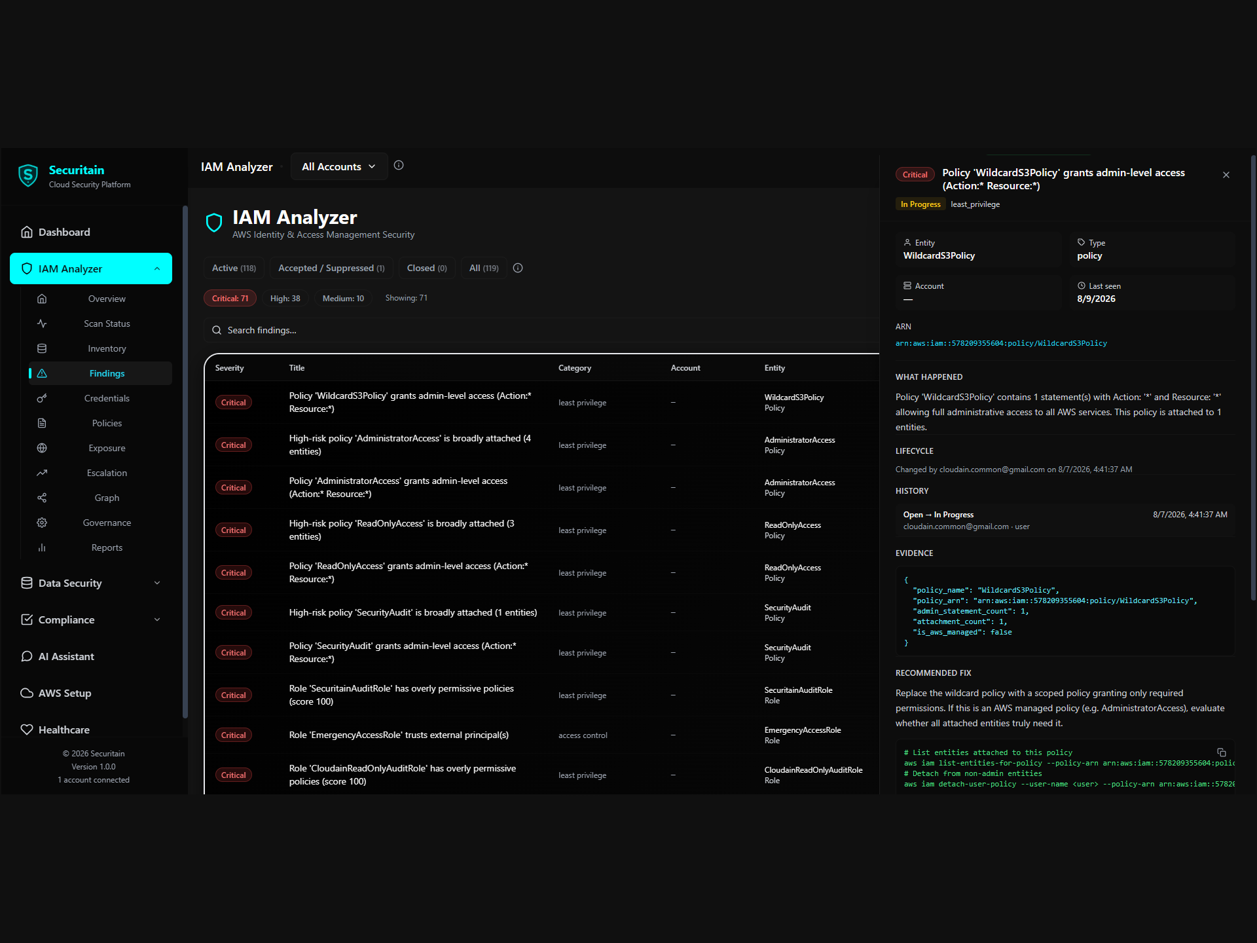Toggle the High: 38 severity filter
Image resolution: width=1257 pixels, height=943 pixels.
point(285,298)
